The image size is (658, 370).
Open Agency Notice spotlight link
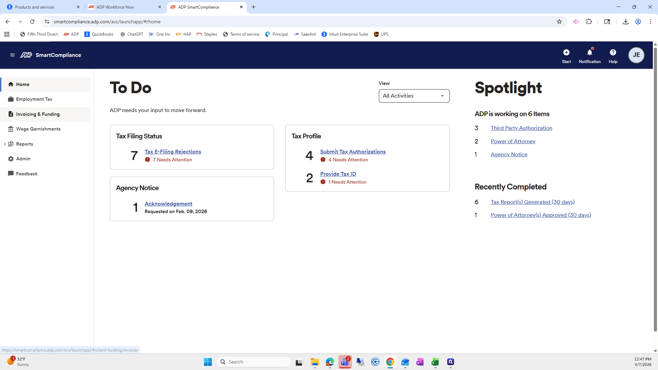[x=509, y=154]
